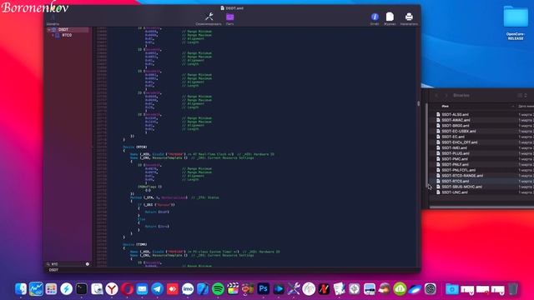
Task: Click the Finder window vertical scrollbar
Action: [x=427, y=144]
